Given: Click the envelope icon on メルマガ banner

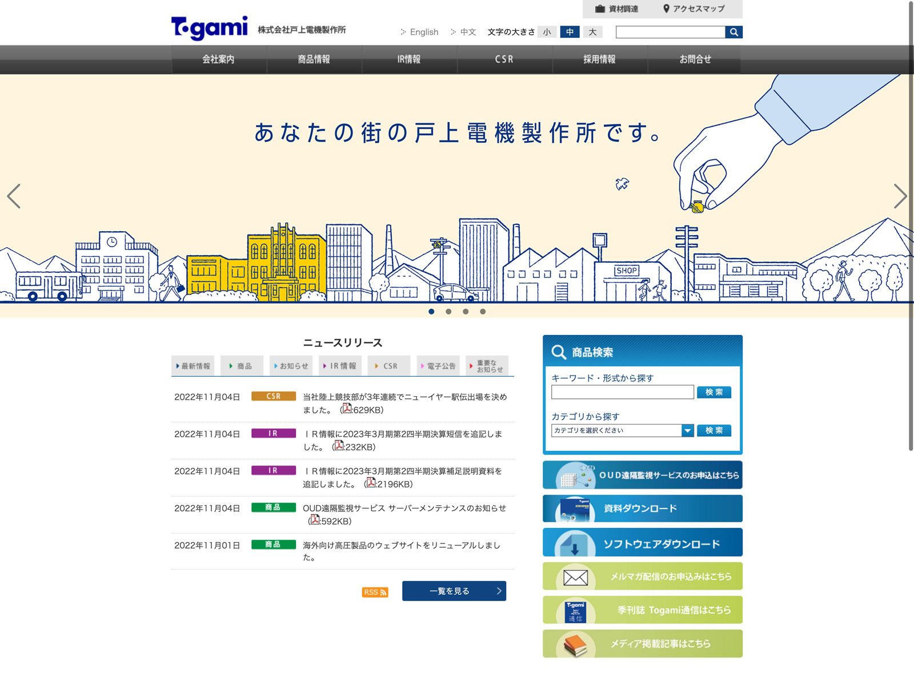Looking at the screenshot, I should click(575, 577).
